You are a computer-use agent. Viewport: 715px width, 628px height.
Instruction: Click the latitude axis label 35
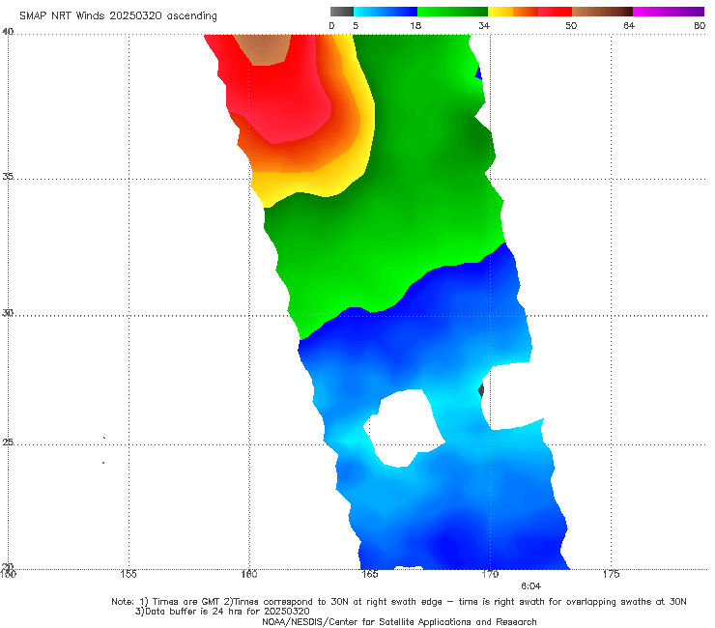click(8, 176)
